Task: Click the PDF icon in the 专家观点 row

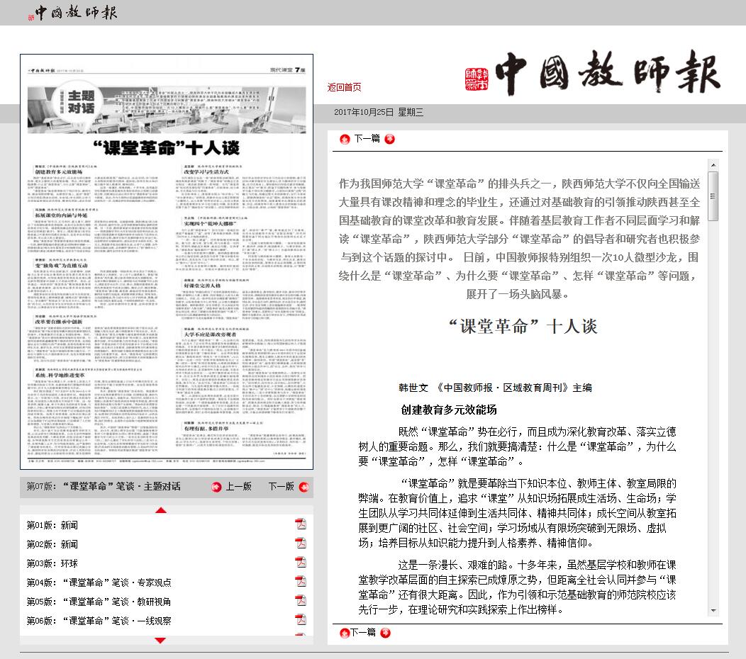Action: pyautogui.click(x=301, y=582)
